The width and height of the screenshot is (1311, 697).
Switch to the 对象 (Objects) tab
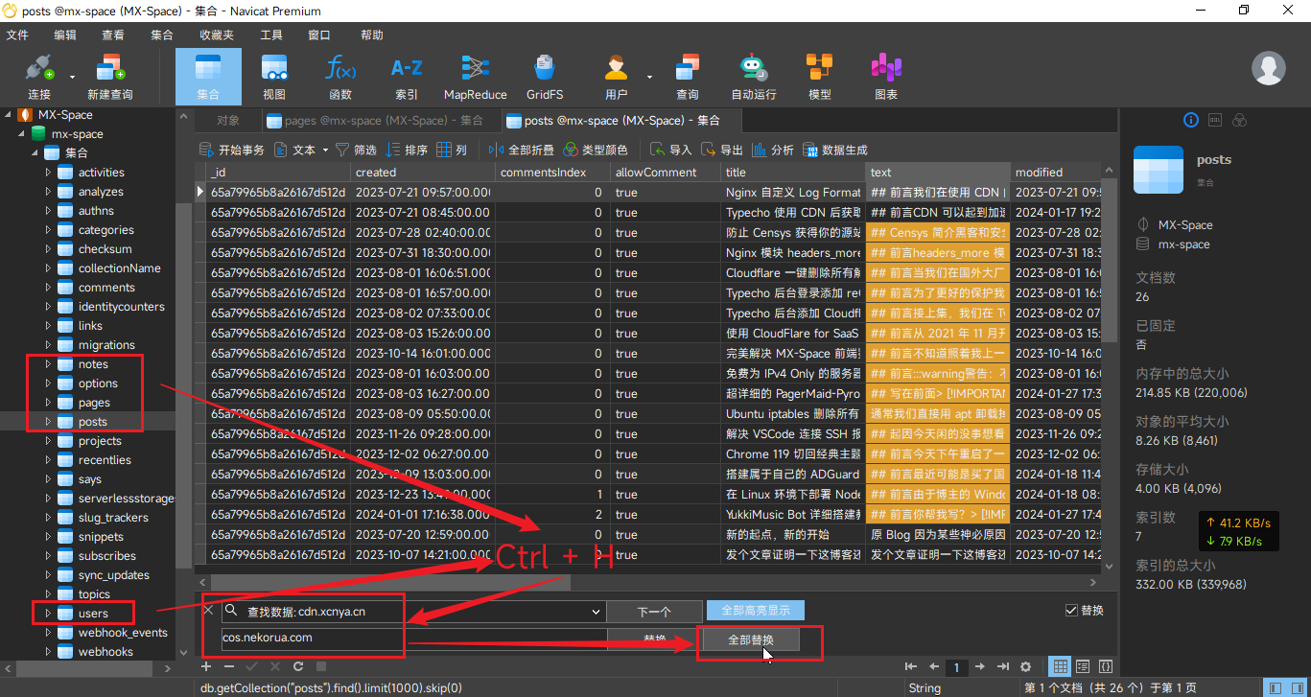click(227, 121)
